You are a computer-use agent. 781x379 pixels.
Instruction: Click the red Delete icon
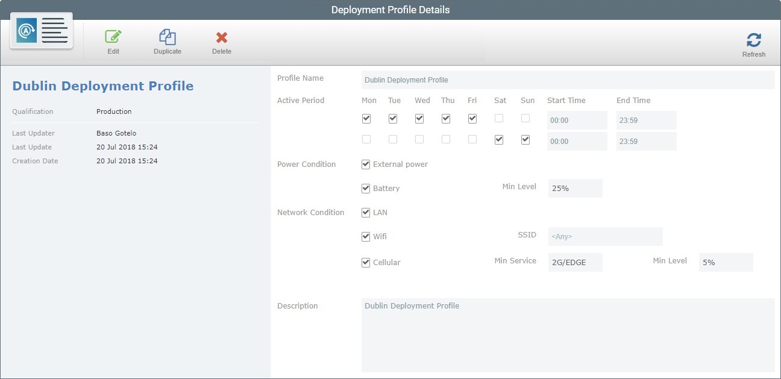click(x=221, y=37)
